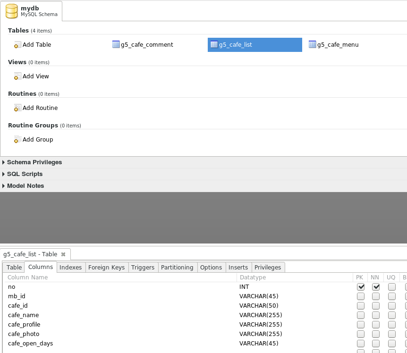Enable the UQ checkbox for cafe_id column
The width and height of the screenshot is (407, 353).
pyautogui.click(x=391, y=306)
